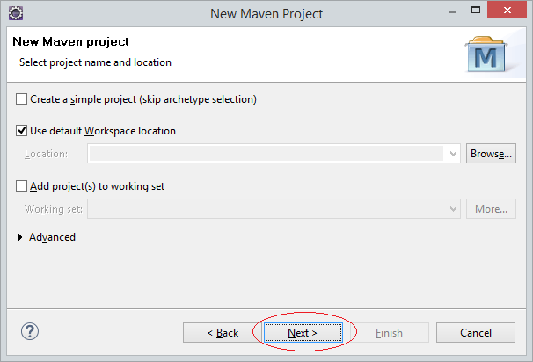The width and height of the screenshot is (533, 362).
Task: Enable Create a simple project checkbox
Action: point(21,99)
